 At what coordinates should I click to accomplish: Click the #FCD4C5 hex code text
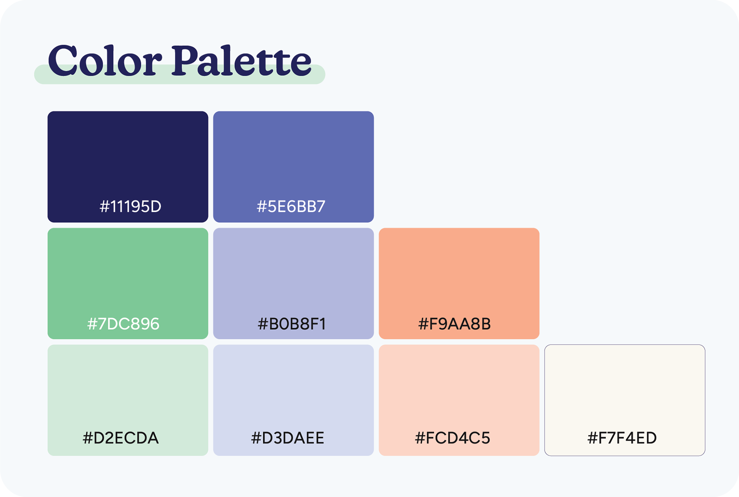tap(453, 438)
